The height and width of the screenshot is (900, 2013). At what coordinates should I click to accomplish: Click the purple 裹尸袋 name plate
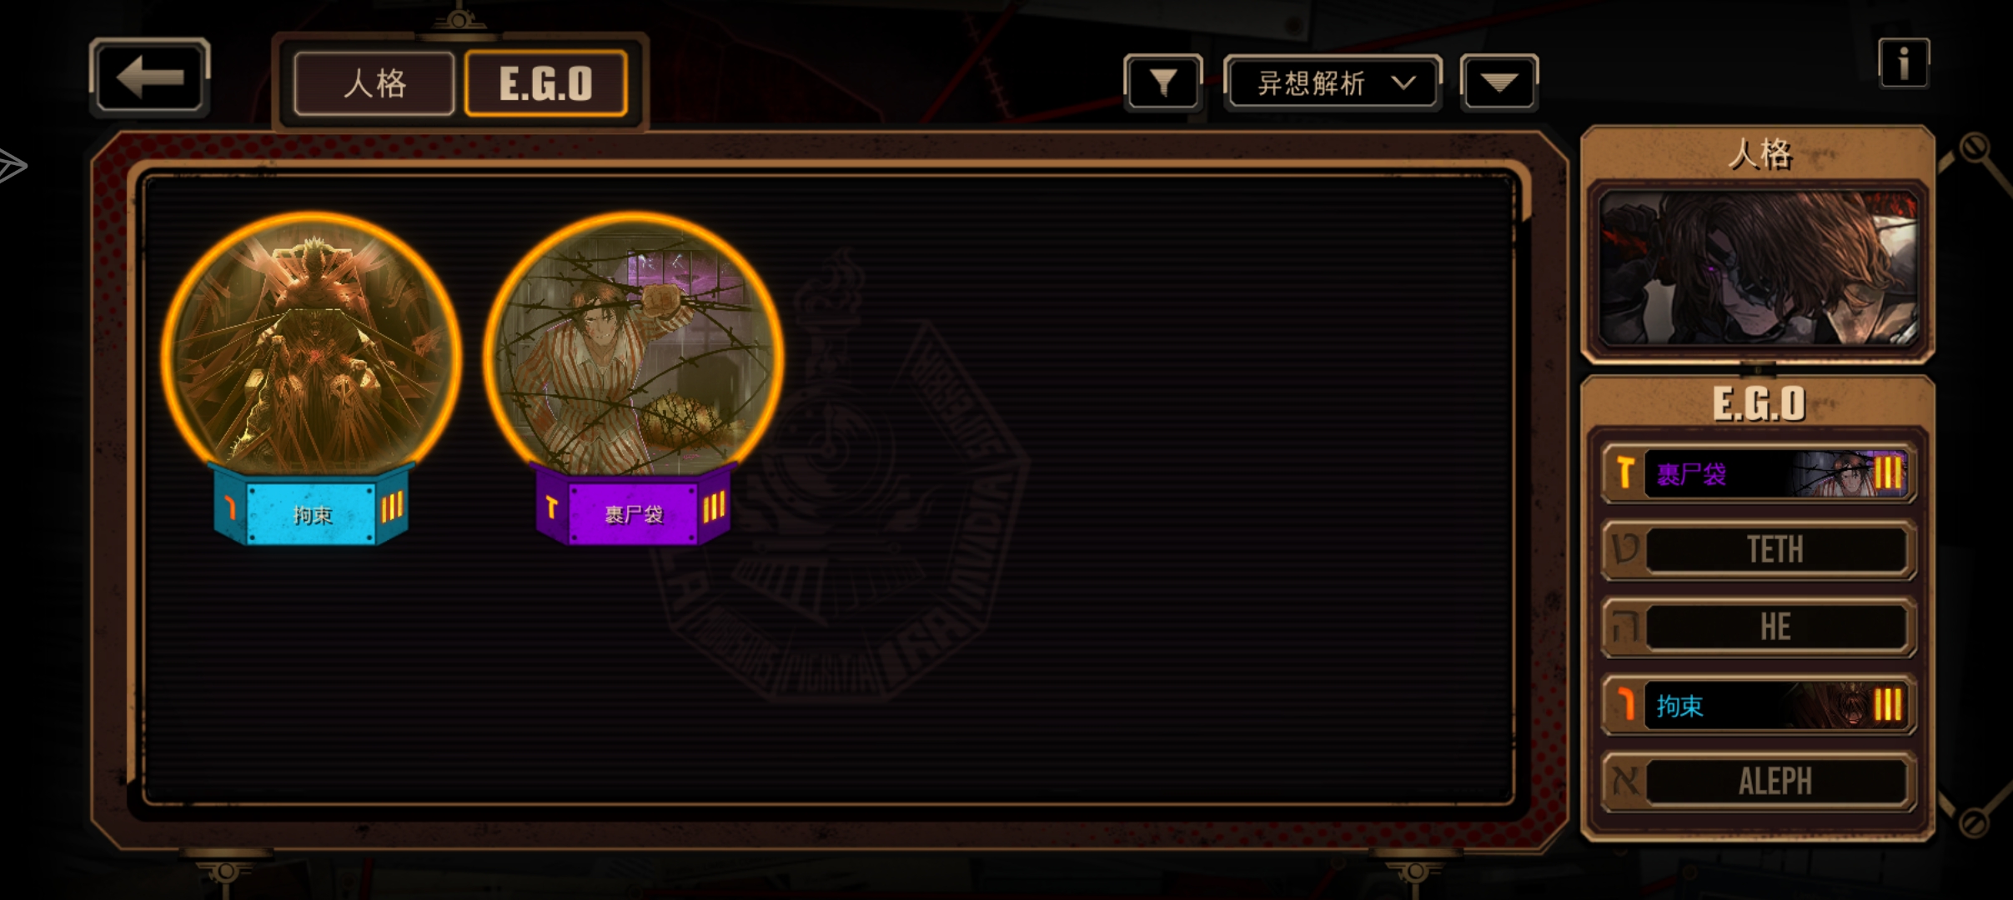[x=633, y=513]
